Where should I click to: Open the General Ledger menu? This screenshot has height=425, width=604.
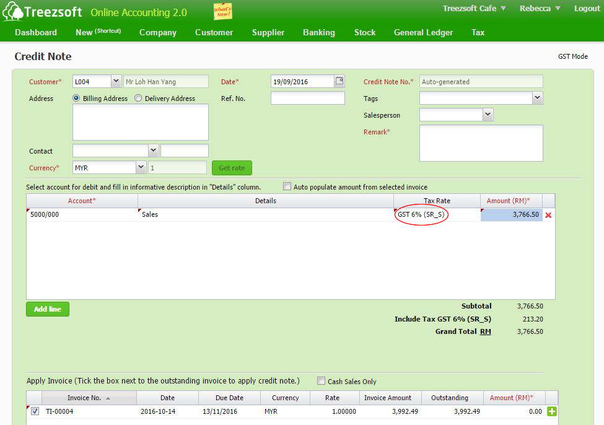pos(423,32)
